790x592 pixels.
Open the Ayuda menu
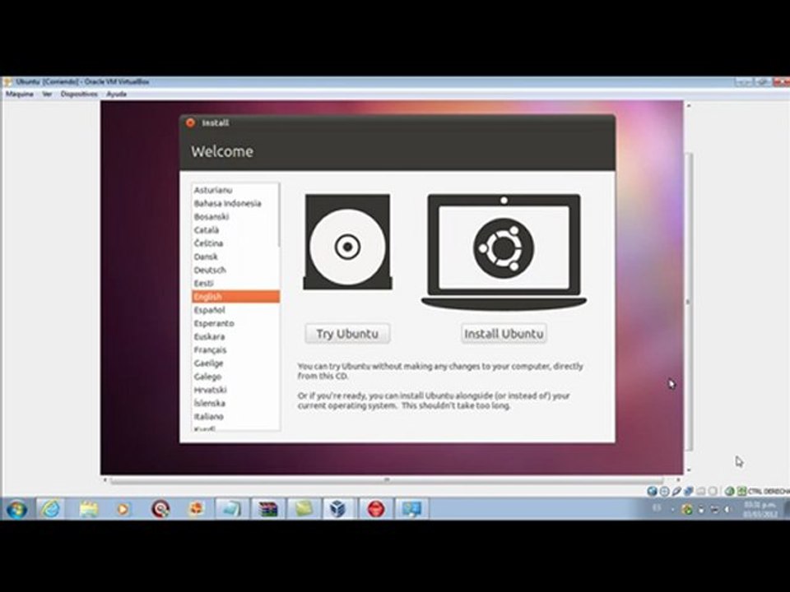[x=116, y=94]
